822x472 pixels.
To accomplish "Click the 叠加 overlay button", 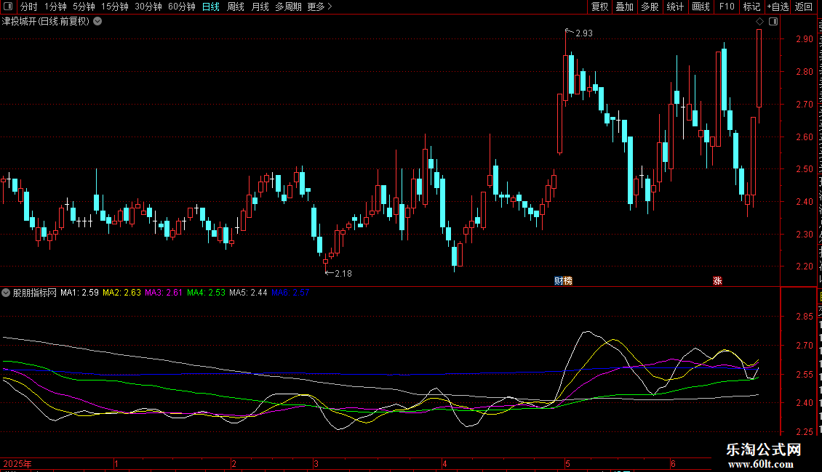I will (x=625, y=7).
